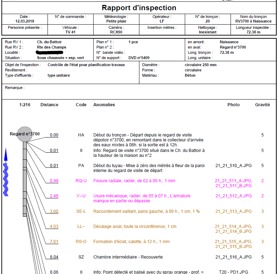Click Chambre intermédiaire - Recouverte text
This screenshot has width=277, height=274.
(x=128, y=257)
